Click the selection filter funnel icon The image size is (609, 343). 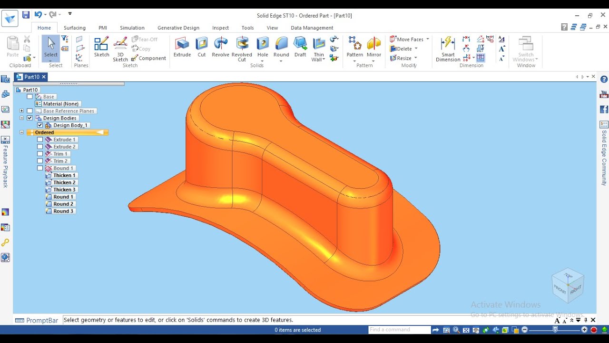pos(65,39)
